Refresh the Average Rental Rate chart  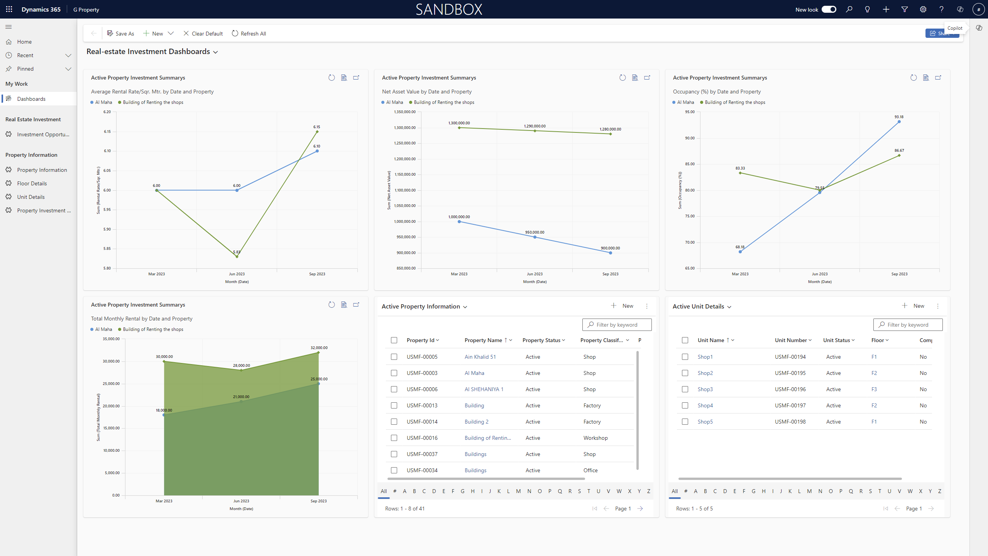click(x=332, y=78)
